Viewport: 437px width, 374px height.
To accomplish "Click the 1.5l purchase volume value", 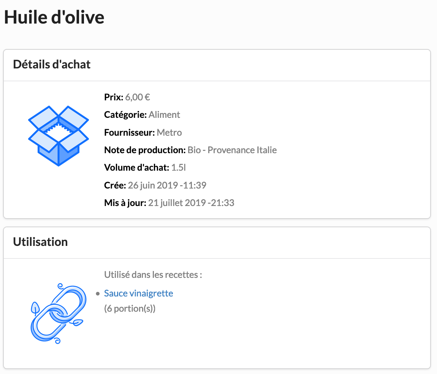I will coord(179,168).
